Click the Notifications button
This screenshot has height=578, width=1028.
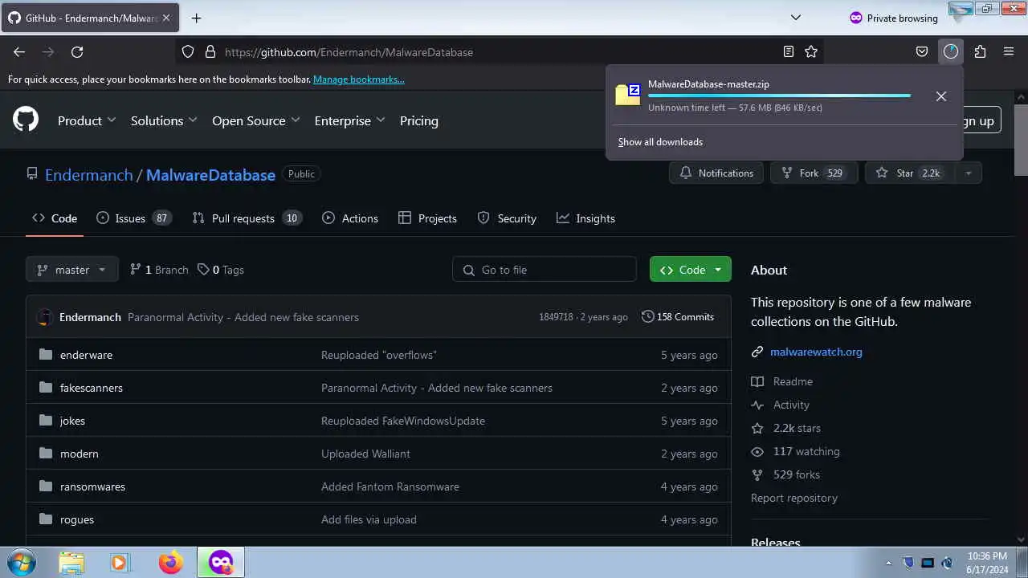716,173
